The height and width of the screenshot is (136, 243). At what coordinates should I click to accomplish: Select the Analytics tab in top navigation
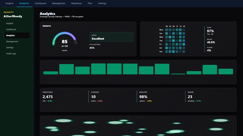[x=24, y=3]
